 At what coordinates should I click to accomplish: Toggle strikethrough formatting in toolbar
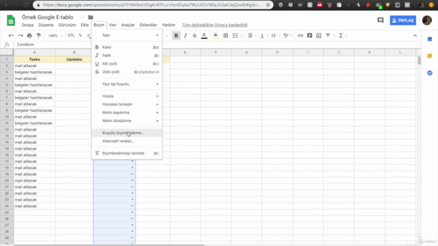click(x=194, y=36)
